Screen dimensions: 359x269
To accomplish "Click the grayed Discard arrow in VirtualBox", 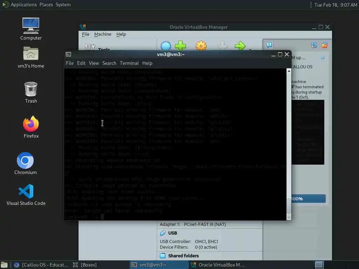I will click(222, 45).
